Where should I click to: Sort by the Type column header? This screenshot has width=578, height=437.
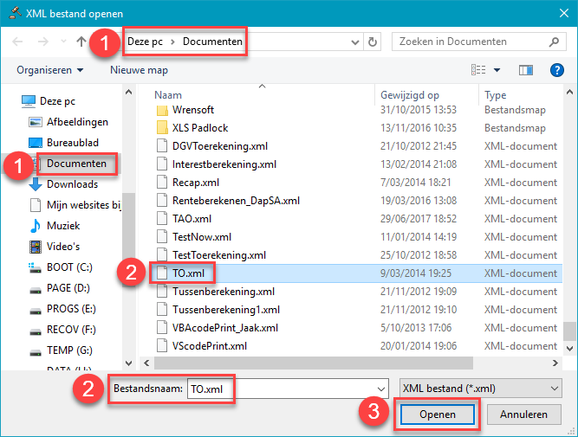pos(495,95)
